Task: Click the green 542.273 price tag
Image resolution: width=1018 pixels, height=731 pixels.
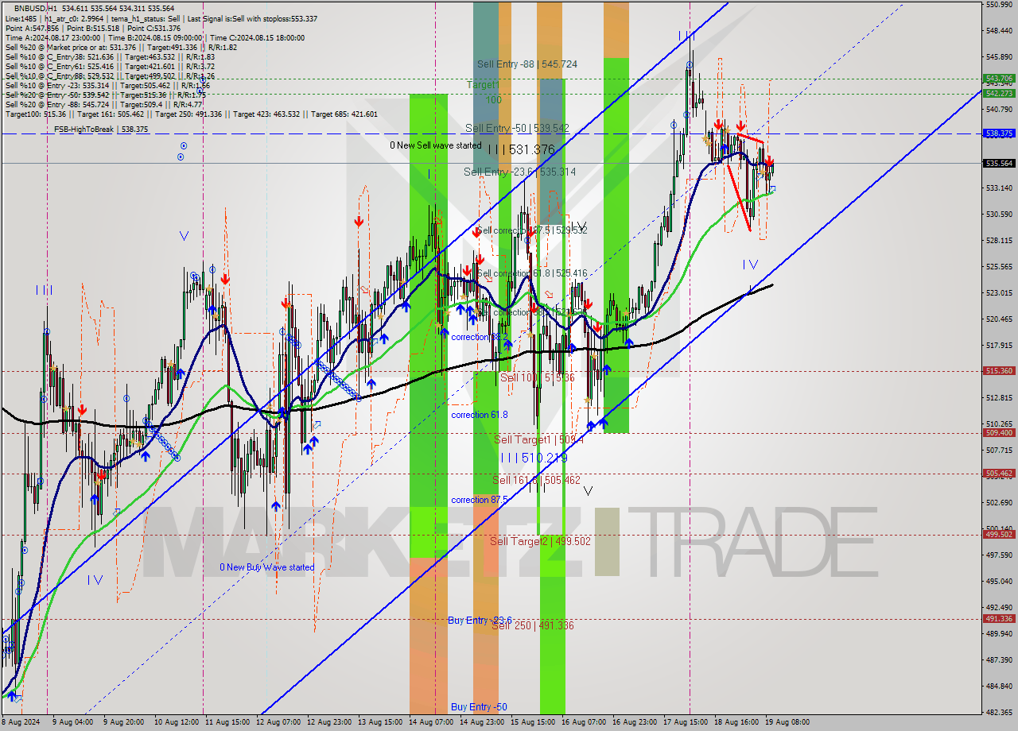Action: [x=999, y=93]
